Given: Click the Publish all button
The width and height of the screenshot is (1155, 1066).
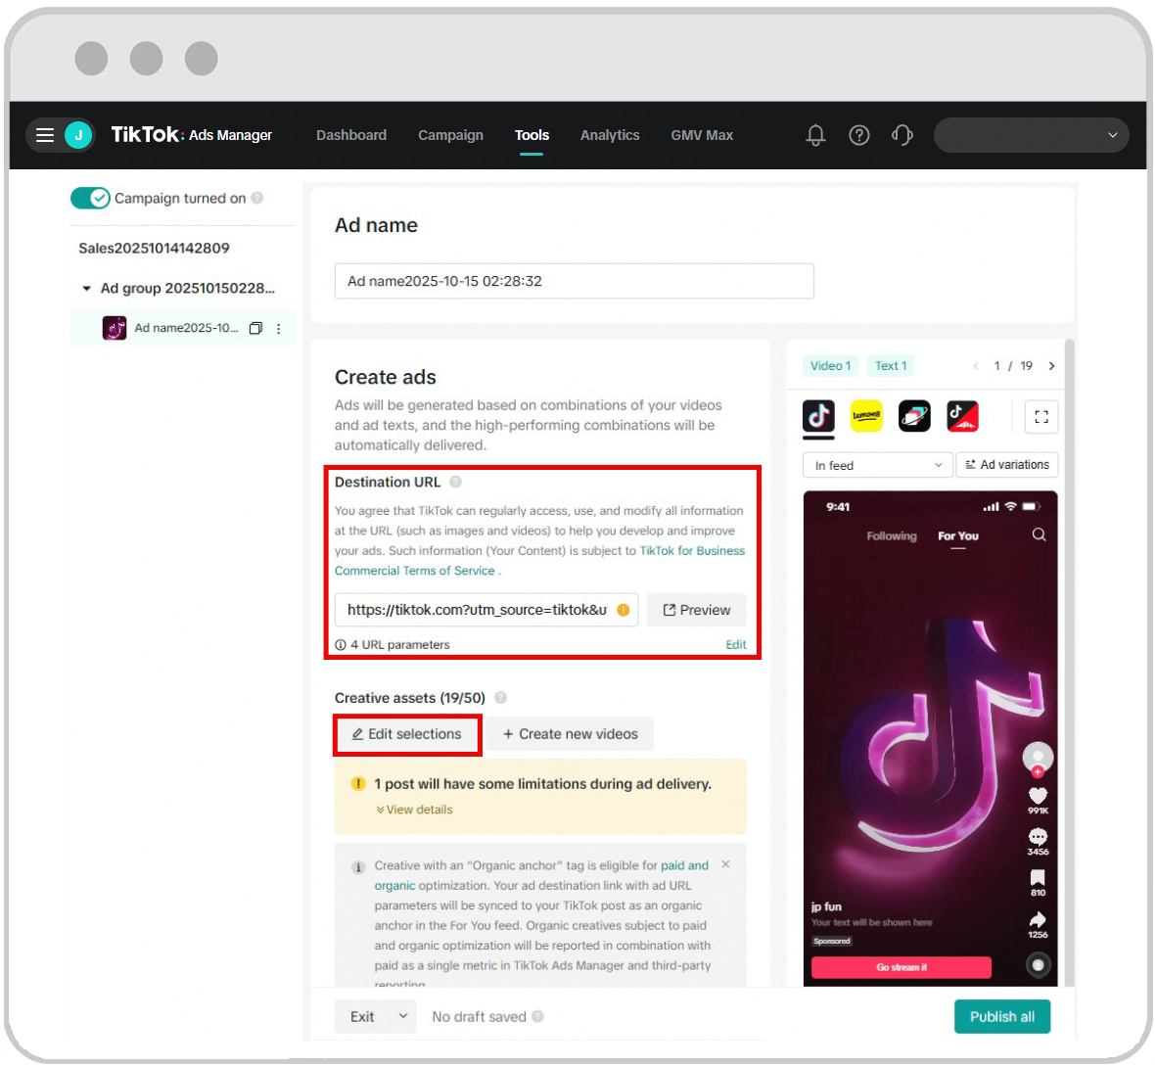Looking at the screenshot, I should tap(1001, 1016).
